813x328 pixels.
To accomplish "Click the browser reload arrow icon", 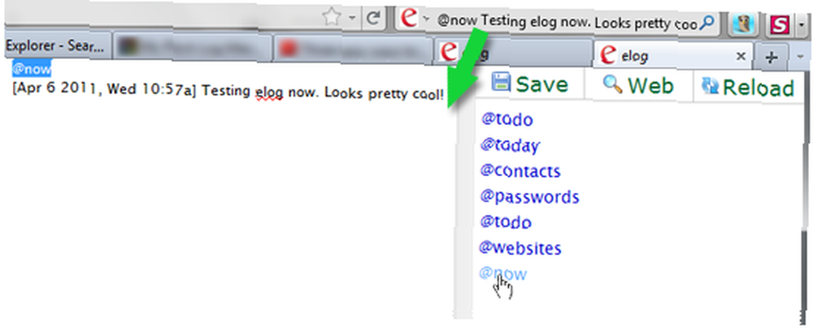I will 372,19.
